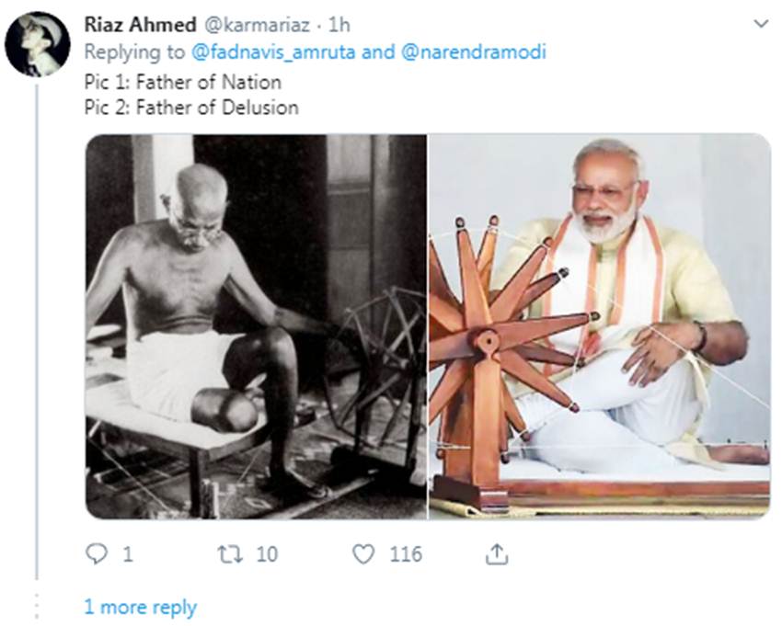
Task: Expand the tweet options chevron
Action: (x=760, y=23)
